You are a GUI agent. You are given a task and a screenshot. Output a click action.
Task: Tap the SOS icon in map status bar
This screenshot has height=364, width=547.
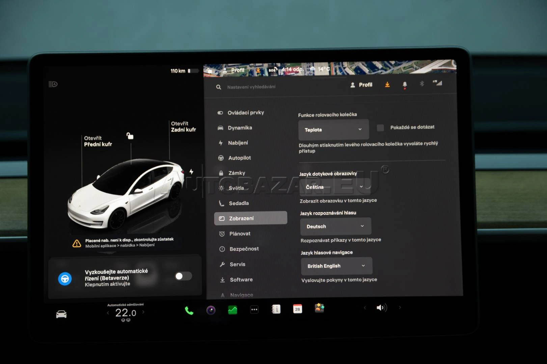273,70
